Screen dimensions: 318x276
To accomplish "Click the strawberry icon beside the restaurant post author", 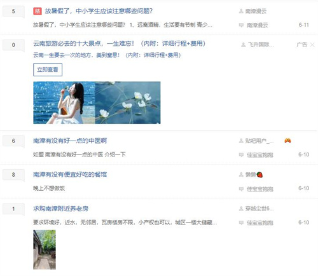I will [259, 175].
